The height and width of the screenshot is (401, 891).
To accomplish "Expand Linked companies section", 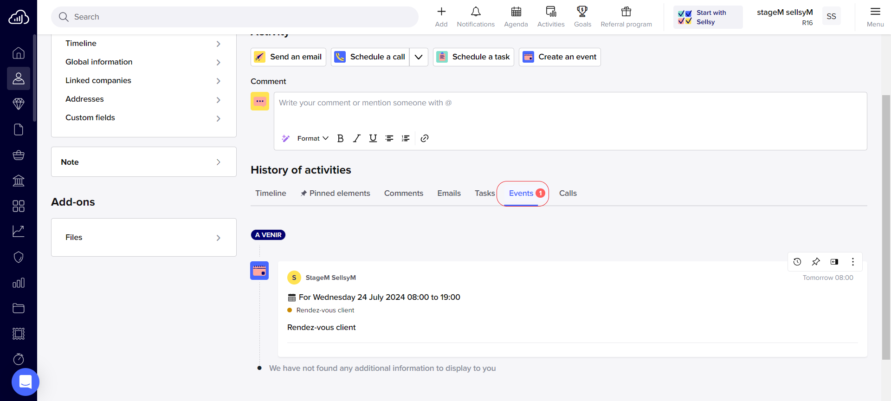I will (144, 80).
